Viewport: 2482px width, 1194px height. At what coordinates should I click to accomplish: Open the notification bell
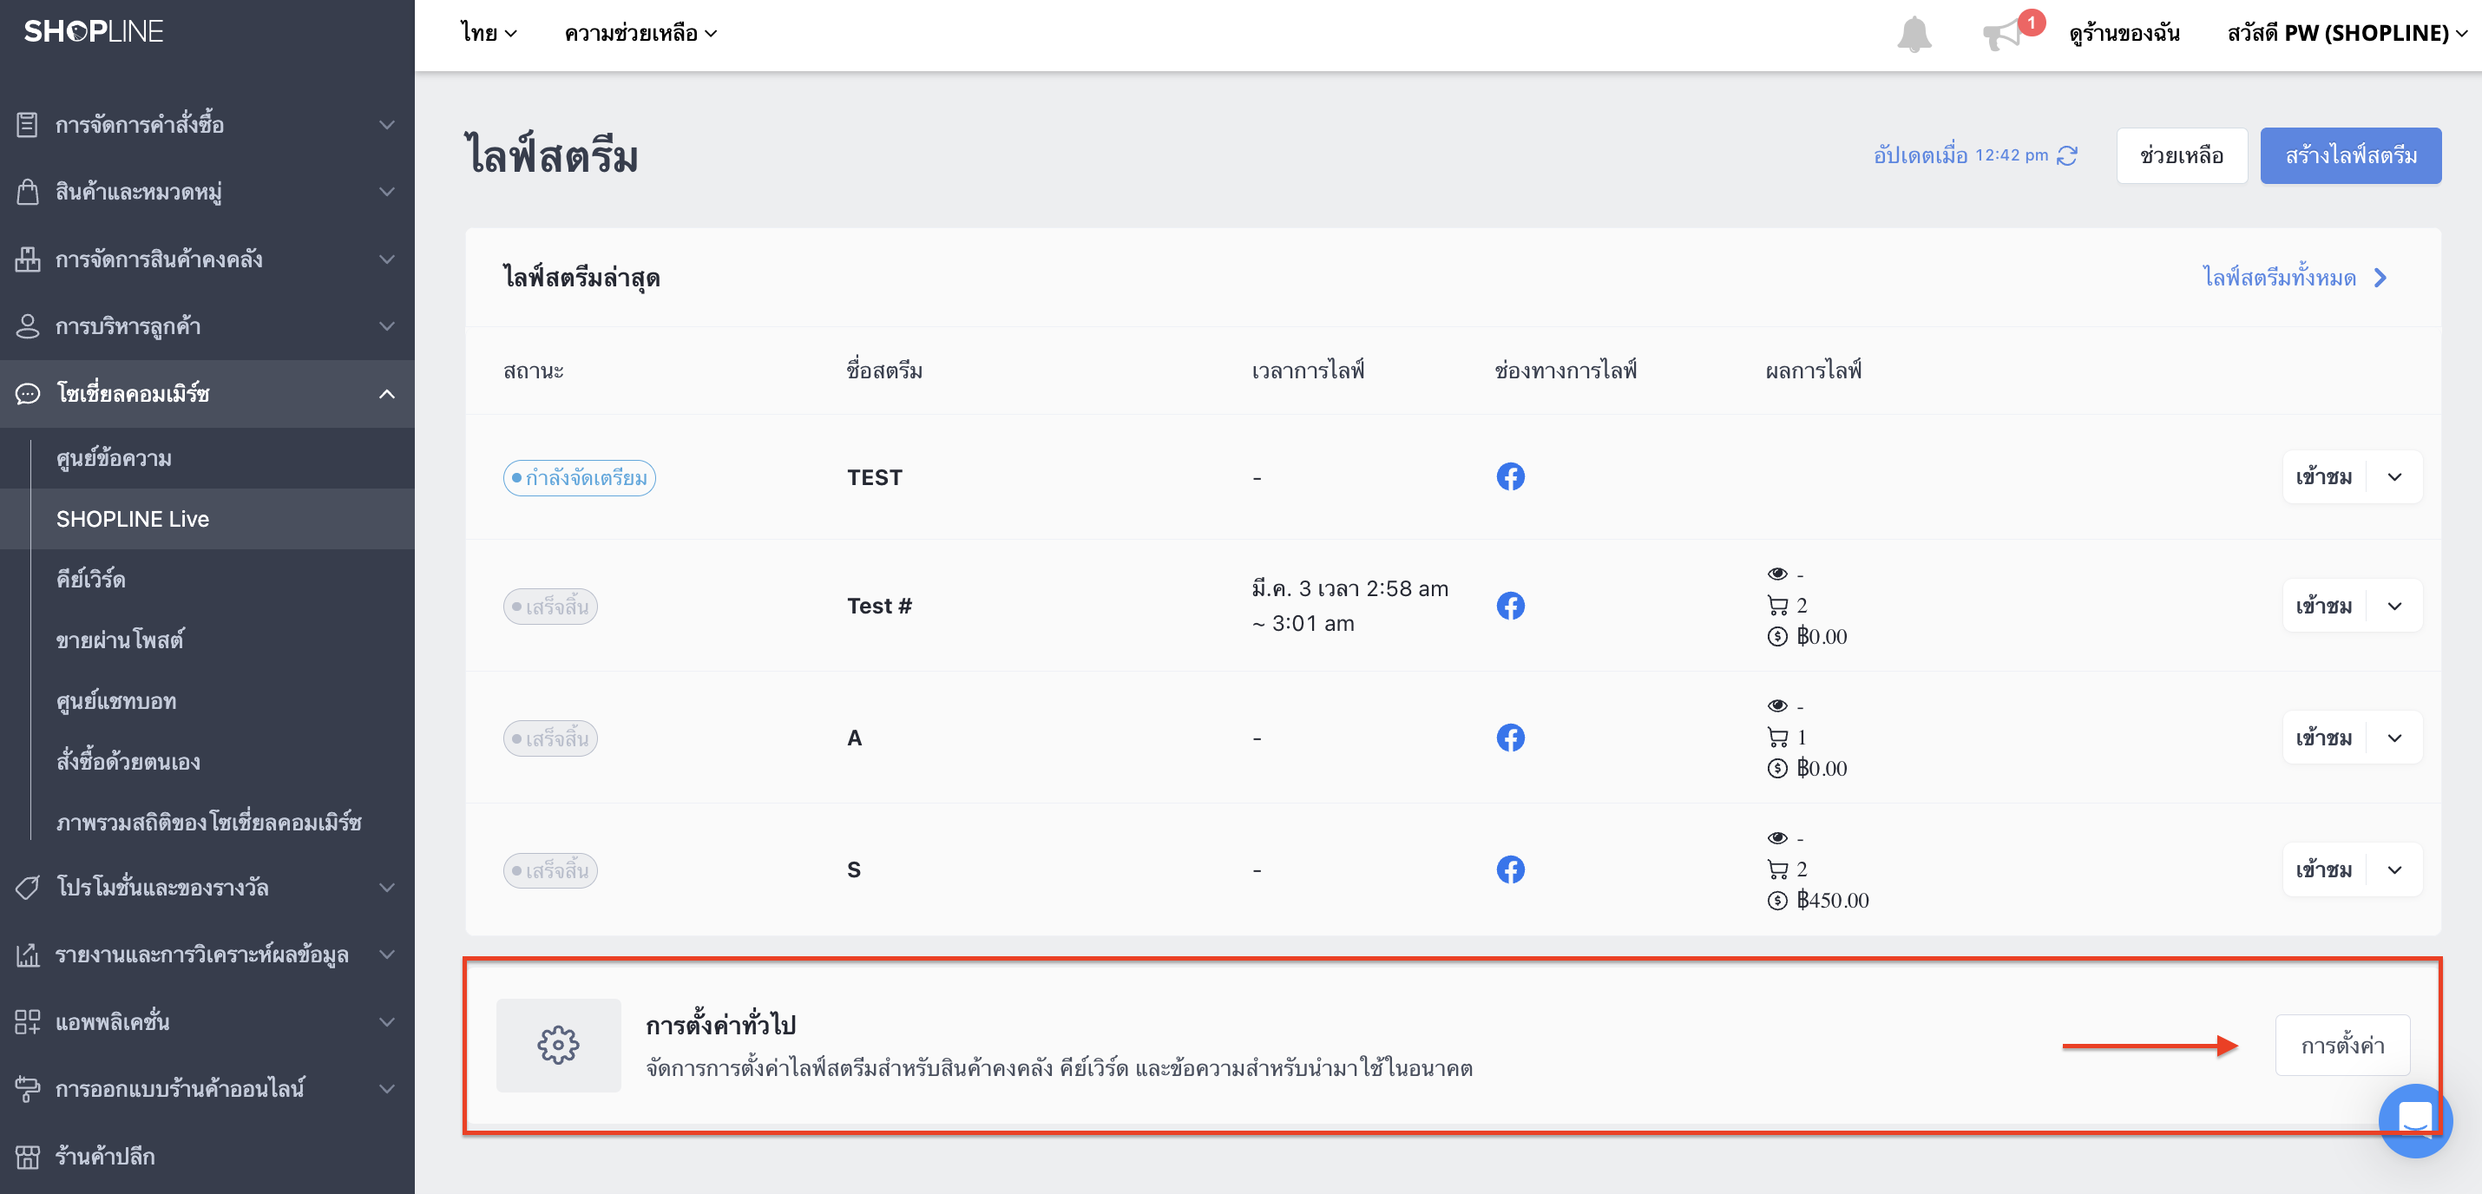pos(1914,34)
